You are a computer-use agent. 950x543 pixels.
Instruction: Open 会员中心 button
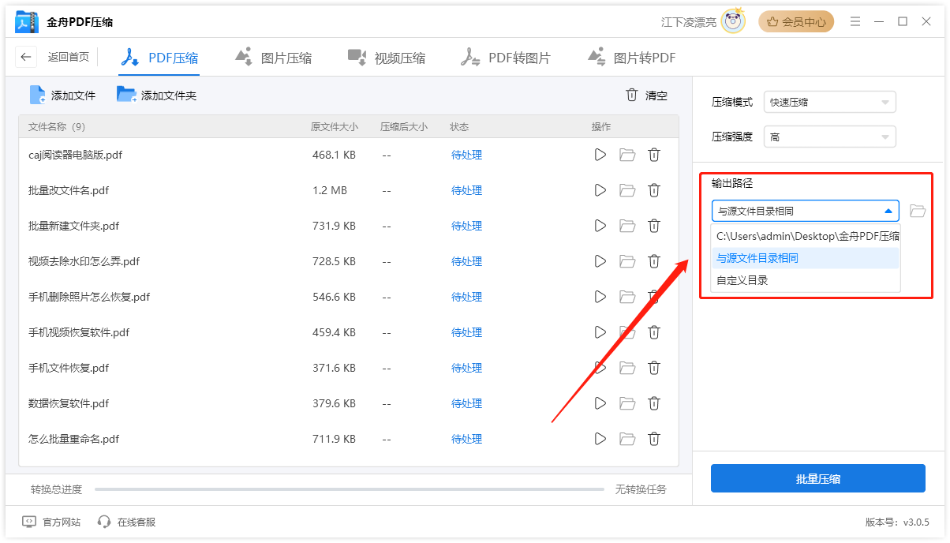796,21
